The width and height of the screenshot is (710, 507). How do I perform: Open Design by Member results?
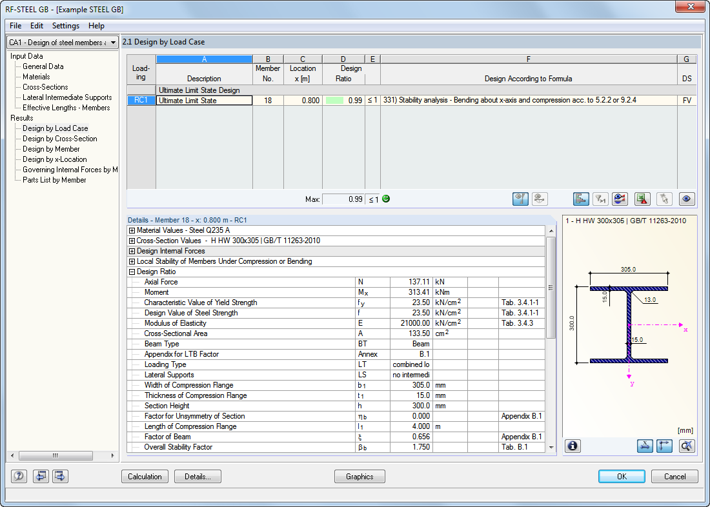coord(51,149)
